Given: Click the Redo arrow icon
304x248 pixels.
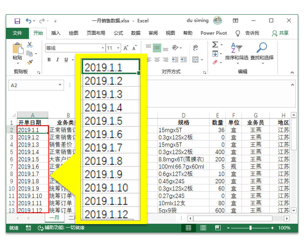Looking at the screenshot, I should click(42, 21).
